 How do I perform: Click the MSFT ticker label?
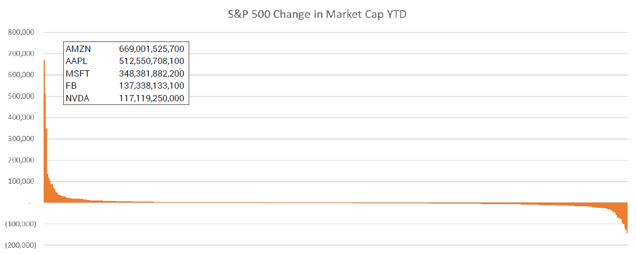coord(78,73)
